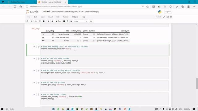The height and width of the screenshot is (111, 198).
Task: Go to browser home page
Action: (x=21, y=6)
